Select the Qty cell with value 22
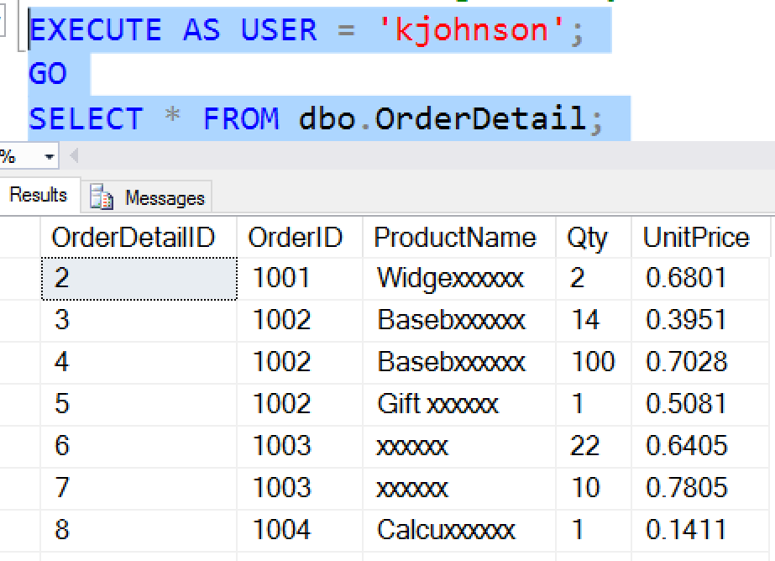 click(x=594, y=446)
